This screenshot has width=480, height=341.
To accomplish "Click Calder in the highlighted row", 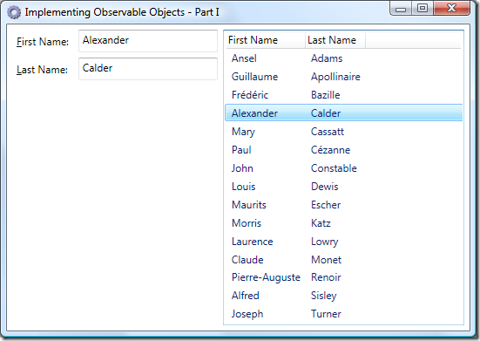I will [x=326, y=113].
